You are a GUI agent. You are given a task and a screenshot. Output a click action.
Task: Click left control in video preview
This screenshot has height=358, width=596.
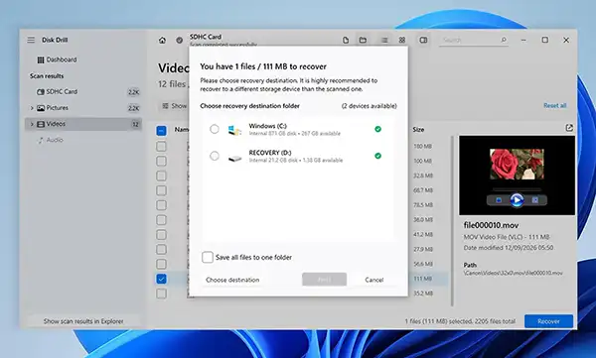[x=499, y=200]
